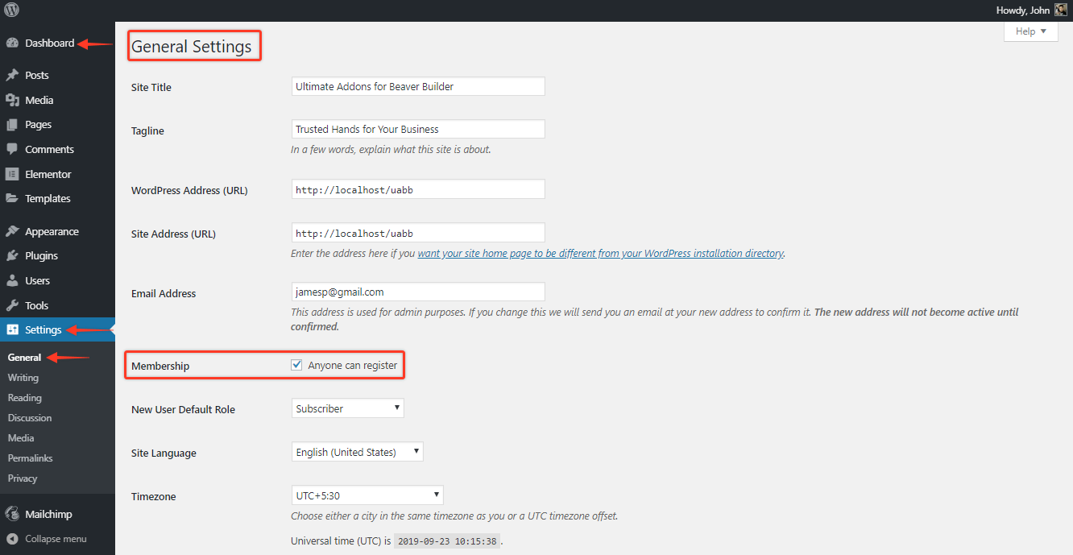This screenshot has height=555, width=1073.
Task: Uncheck the Anyone can register checkbox
Action: pos(297,366)
